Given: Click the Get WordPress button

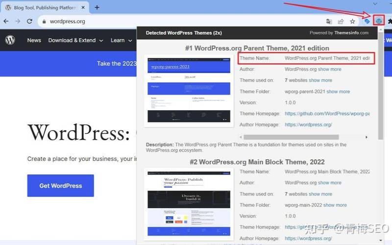Looking at the screenshot, I should pos(60,186).
